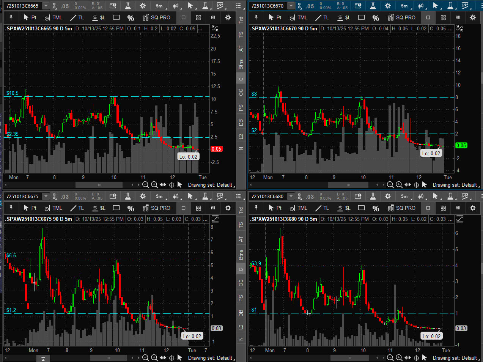Zoom out on the 6665 chart
This screenshot has width=483, height=362.
[145, 185]
